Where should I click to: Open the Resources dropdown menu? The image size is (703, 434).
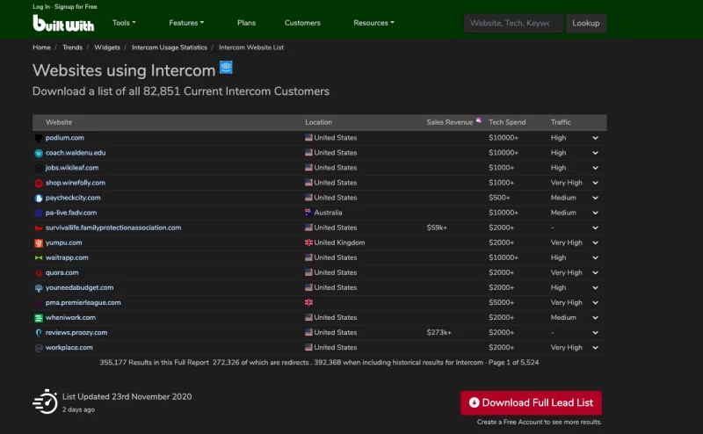point(373,23)
